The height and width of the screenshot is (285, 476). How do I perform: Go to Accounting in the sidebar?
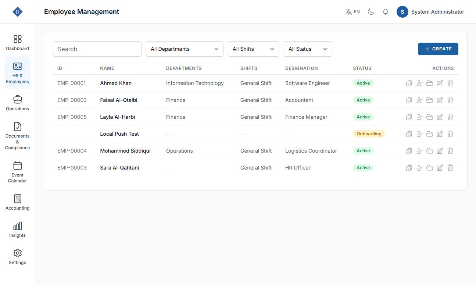[x=17, y=202]
